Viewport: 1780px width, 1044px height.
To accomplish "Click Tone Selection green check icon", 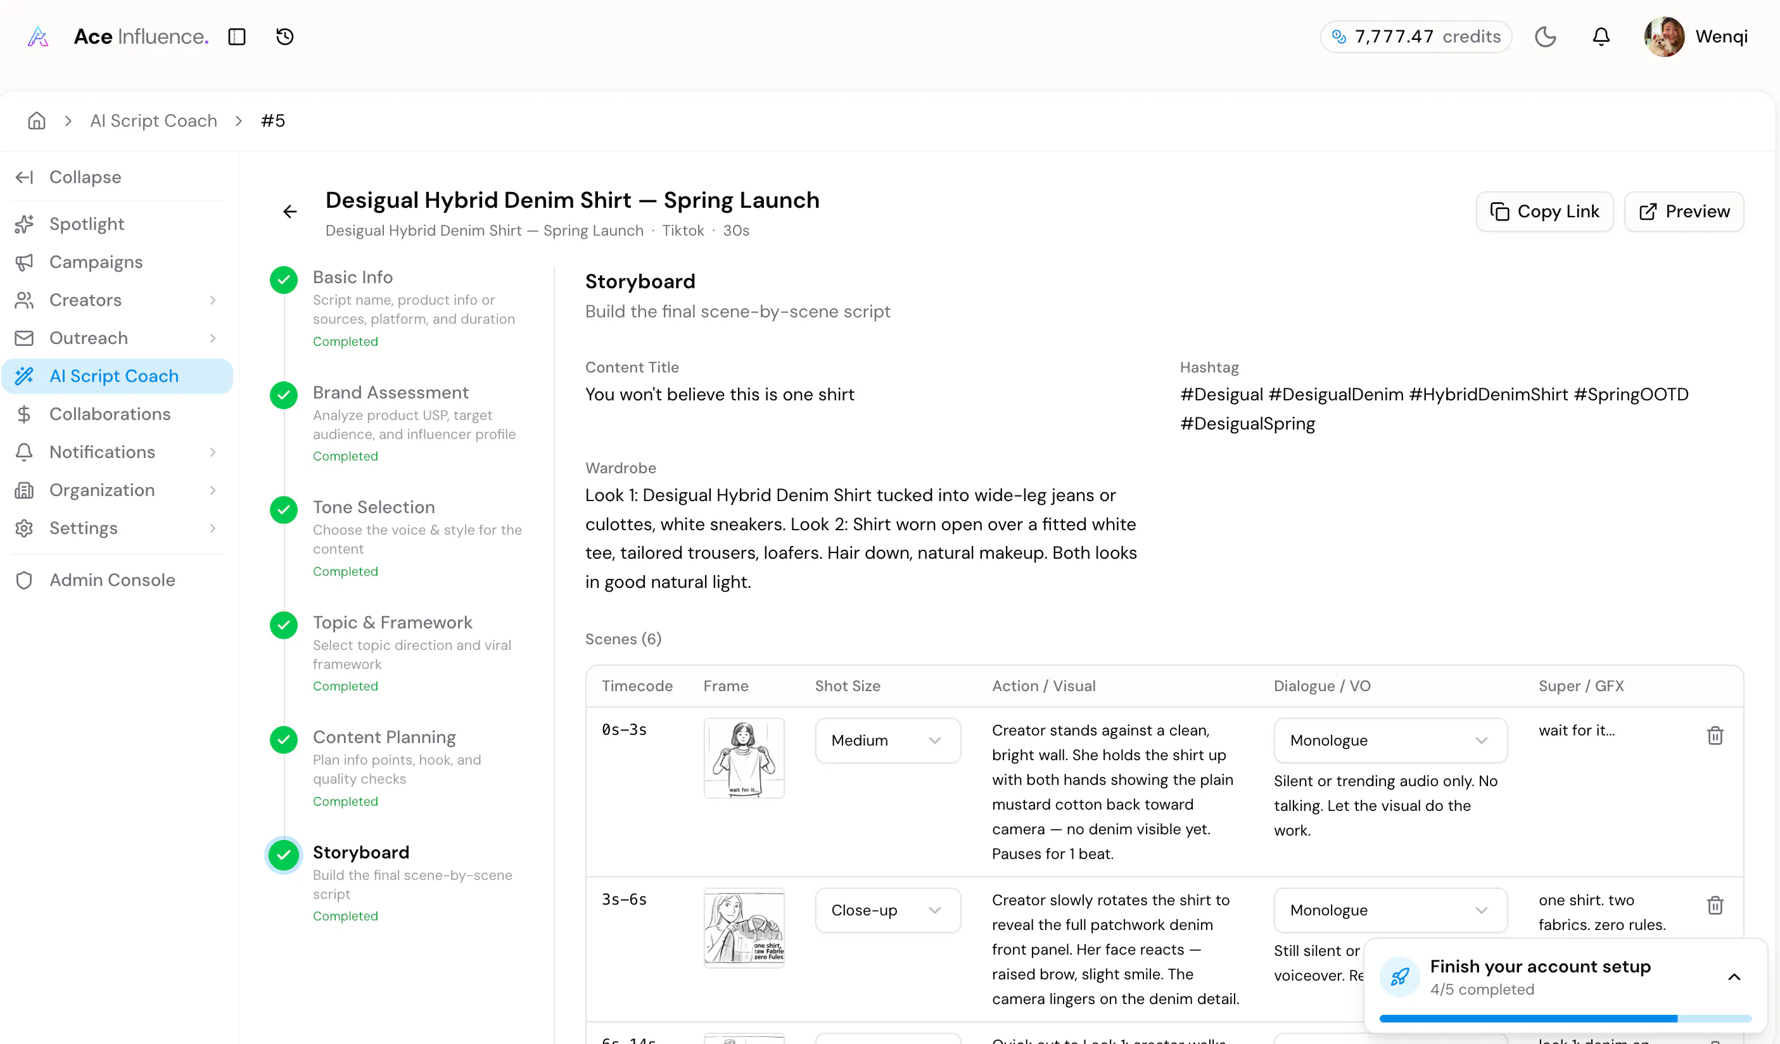I will tap(284, 510).
